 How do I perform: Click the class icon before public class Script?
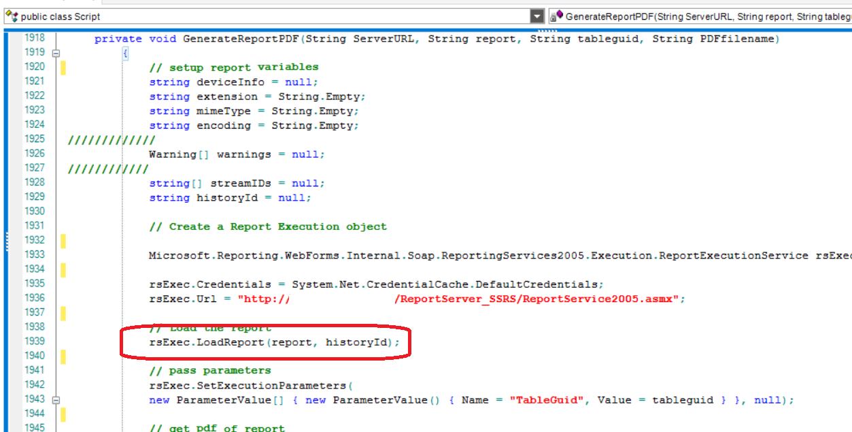tap(12, 16)
